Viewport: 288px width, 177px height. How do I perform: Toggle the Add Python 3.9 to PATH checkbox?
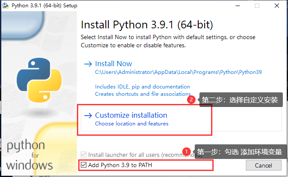[x=83, y=165]
